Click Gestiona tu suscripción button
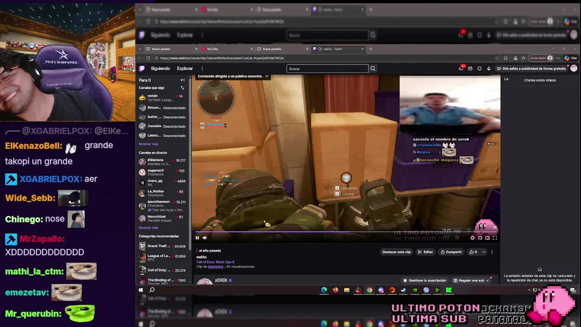Screen dimensions: 581x327 tap(424, 280)
